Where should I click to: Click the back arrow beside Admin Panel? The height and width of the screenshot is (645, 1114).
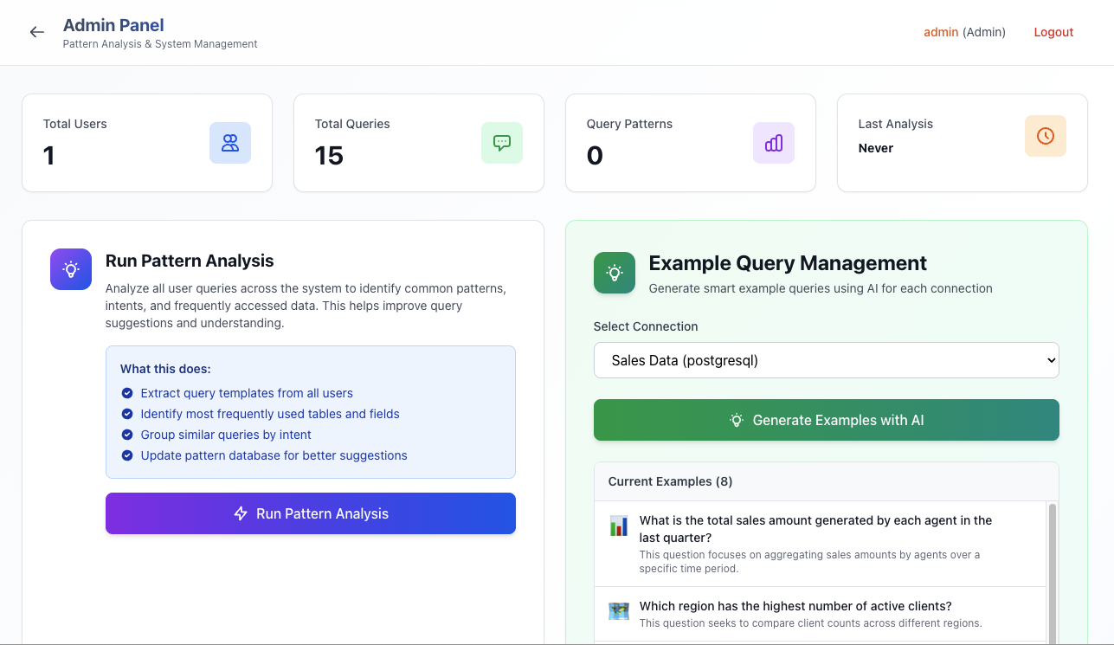pos(36,32)
